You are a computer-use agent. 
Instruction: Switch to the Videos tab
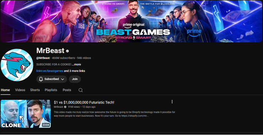click(x=20, y=90)
